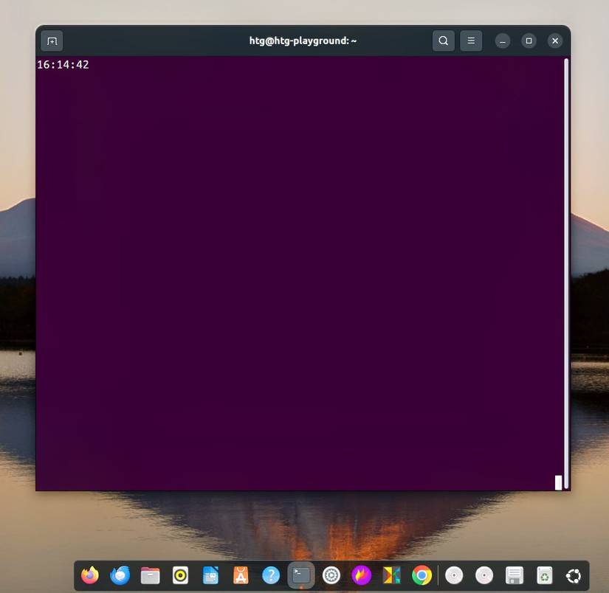The height and width of the screenshot is (593, 609).
Task: Open Ubuntu Software store icon
Action: (x=241, y=575)
